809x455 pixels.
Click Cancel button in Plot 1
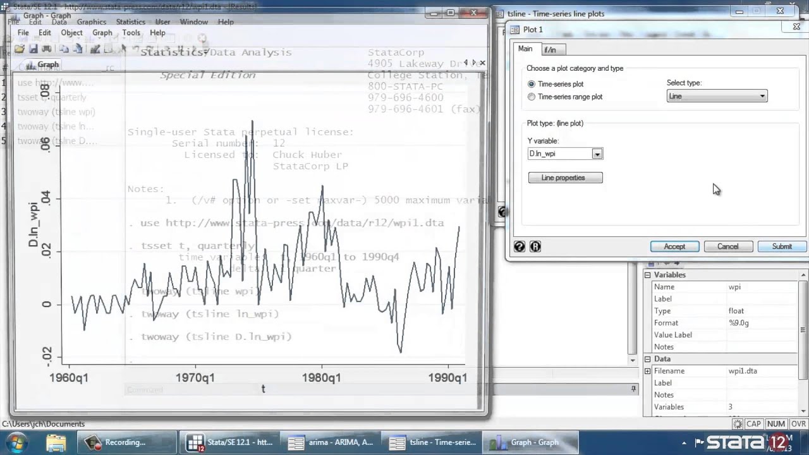pyautogui.click(x=728, y=246)
